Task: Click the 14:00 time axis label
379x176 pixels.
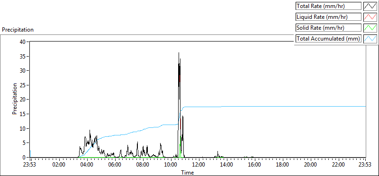Action: pyautogui.click(x=226, y=165)
